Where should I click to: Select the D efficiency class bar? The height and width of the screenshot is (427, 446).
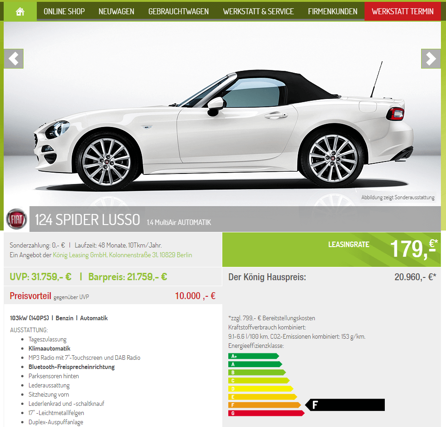point(261,389)
